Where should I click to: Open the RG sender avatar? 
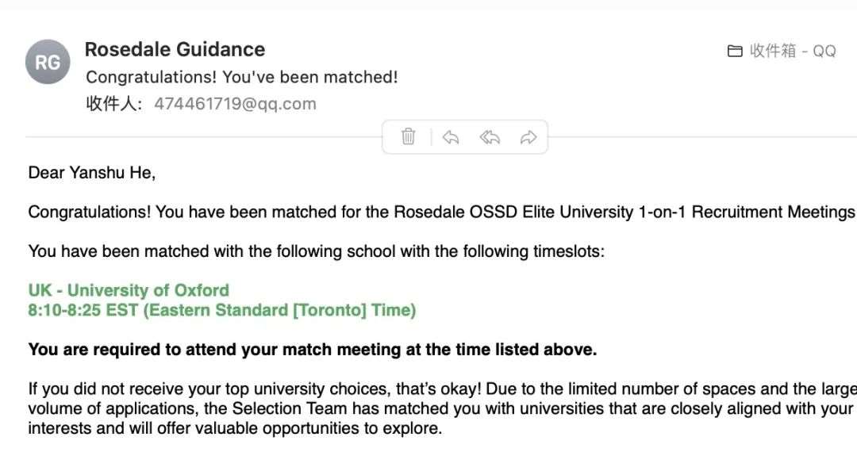tap(48, 62)
